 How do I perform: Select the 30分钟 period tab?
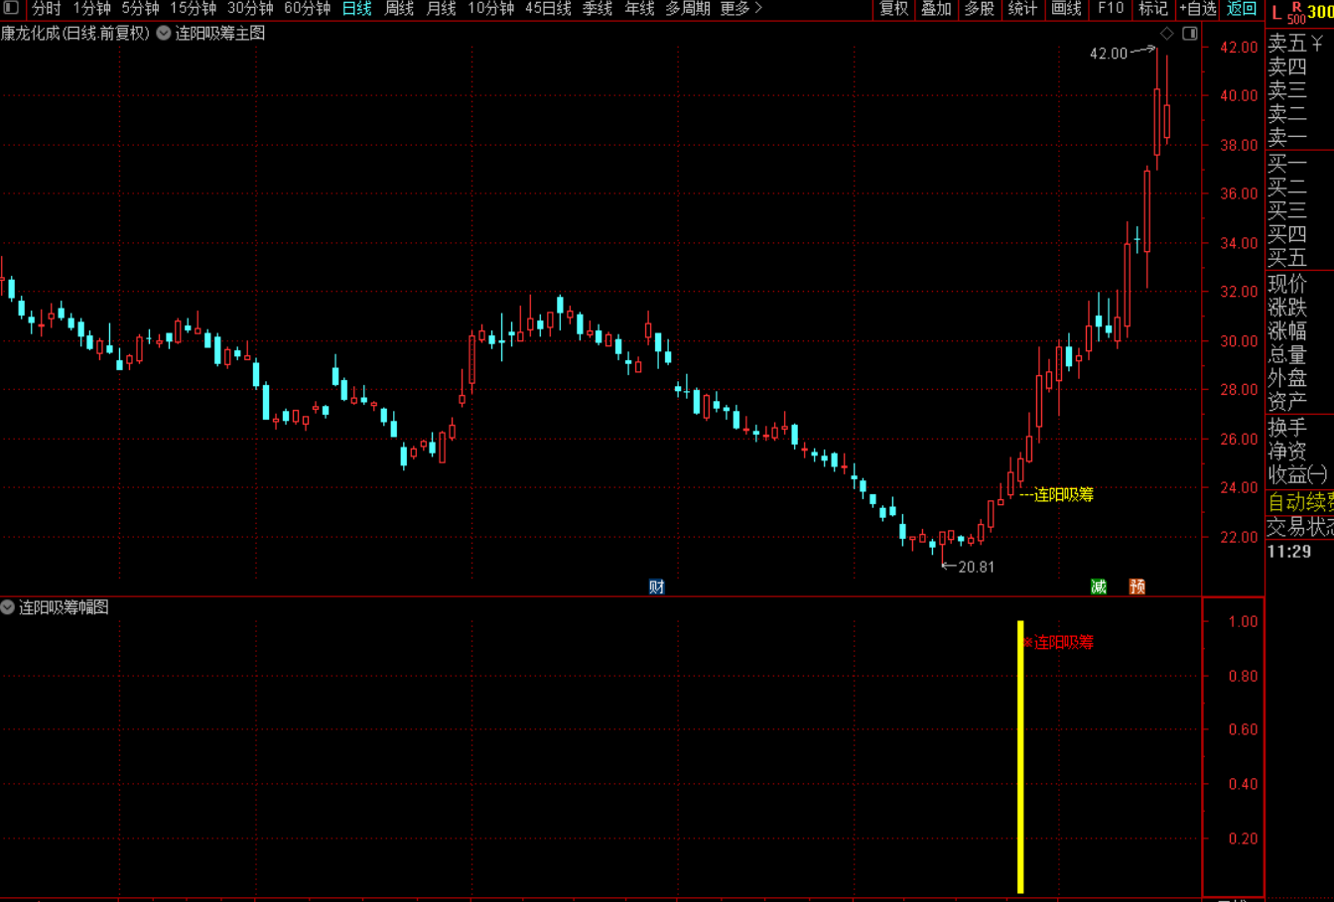(x=250, y=8)
